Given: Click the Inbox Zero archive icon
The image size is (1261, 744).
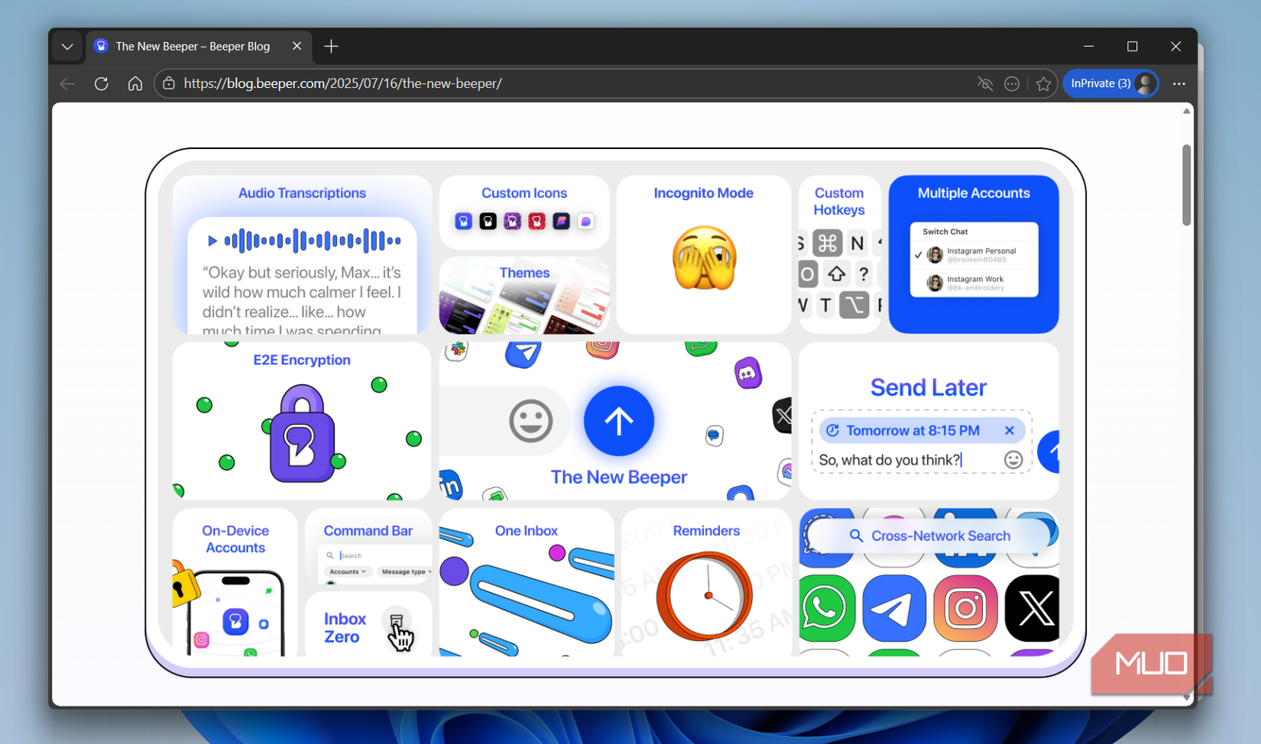Looking at the screenshot, I should point(396,621).
